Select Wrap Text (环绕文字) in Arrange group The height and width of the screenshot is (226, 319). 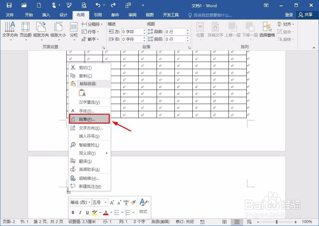point(215,31)
